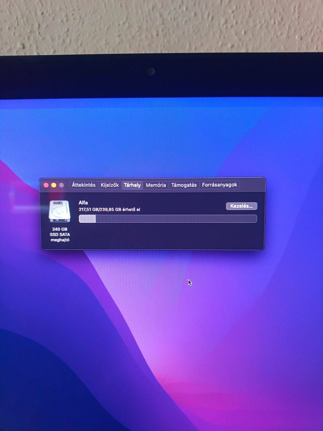
Task: Switch to the Támogatás tab
Action: (x=184, y=185)
